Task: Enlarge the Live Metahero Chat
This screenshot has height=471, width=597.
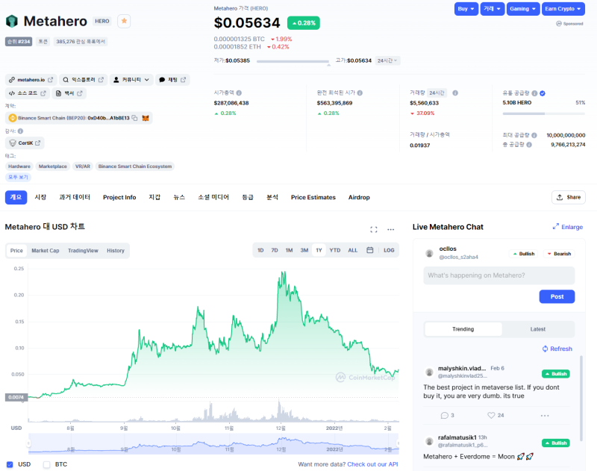Action: [568, 227]
